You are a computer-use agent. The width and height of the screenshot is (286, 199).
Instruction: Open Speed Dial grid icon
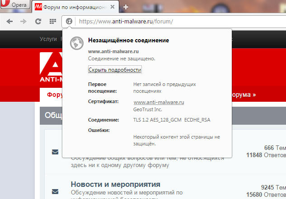53,22
